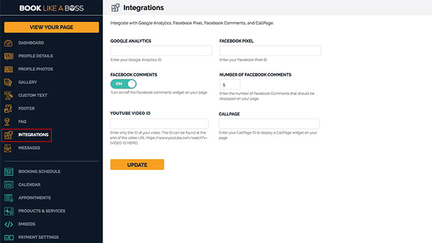Click the Book Like A Boss logo

point(52,8)
